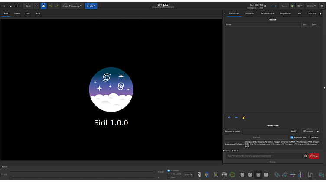
Task: Click the Sequence name input field
Action: pos(264,131)
